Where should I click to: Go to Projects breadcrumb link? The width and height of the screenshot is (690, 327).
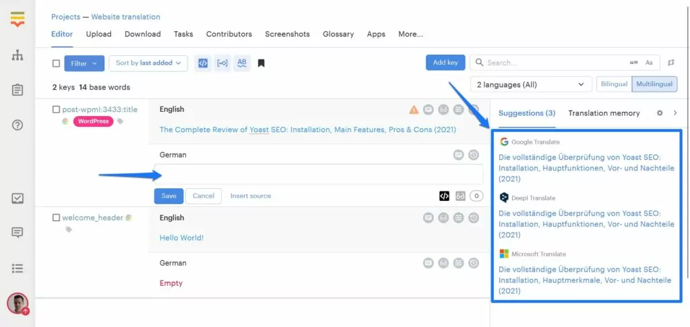click(65, 17)
